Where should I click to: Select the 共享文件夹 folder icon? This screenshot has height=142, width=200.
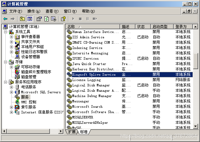tap(17, 42)
